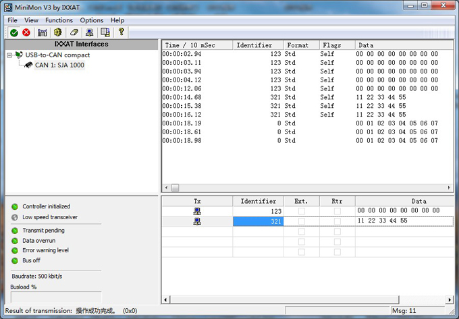
Task: Open help with the question mark icon
Action: click(x=122, y=32)
